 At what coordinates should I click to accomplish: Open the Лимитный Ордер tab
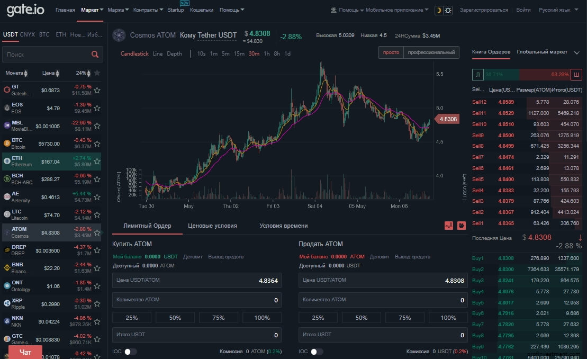point(147,226)
